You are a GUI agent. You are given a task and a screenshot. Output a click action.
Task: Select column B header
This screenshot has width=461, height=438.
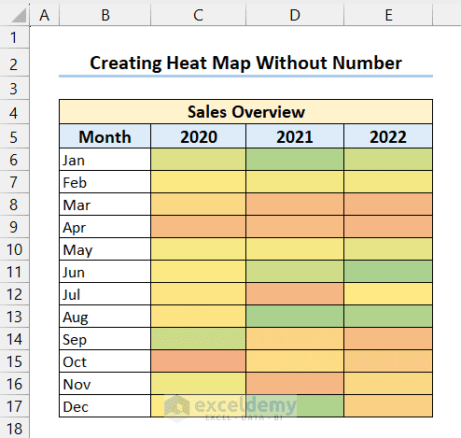coord(105,15)
